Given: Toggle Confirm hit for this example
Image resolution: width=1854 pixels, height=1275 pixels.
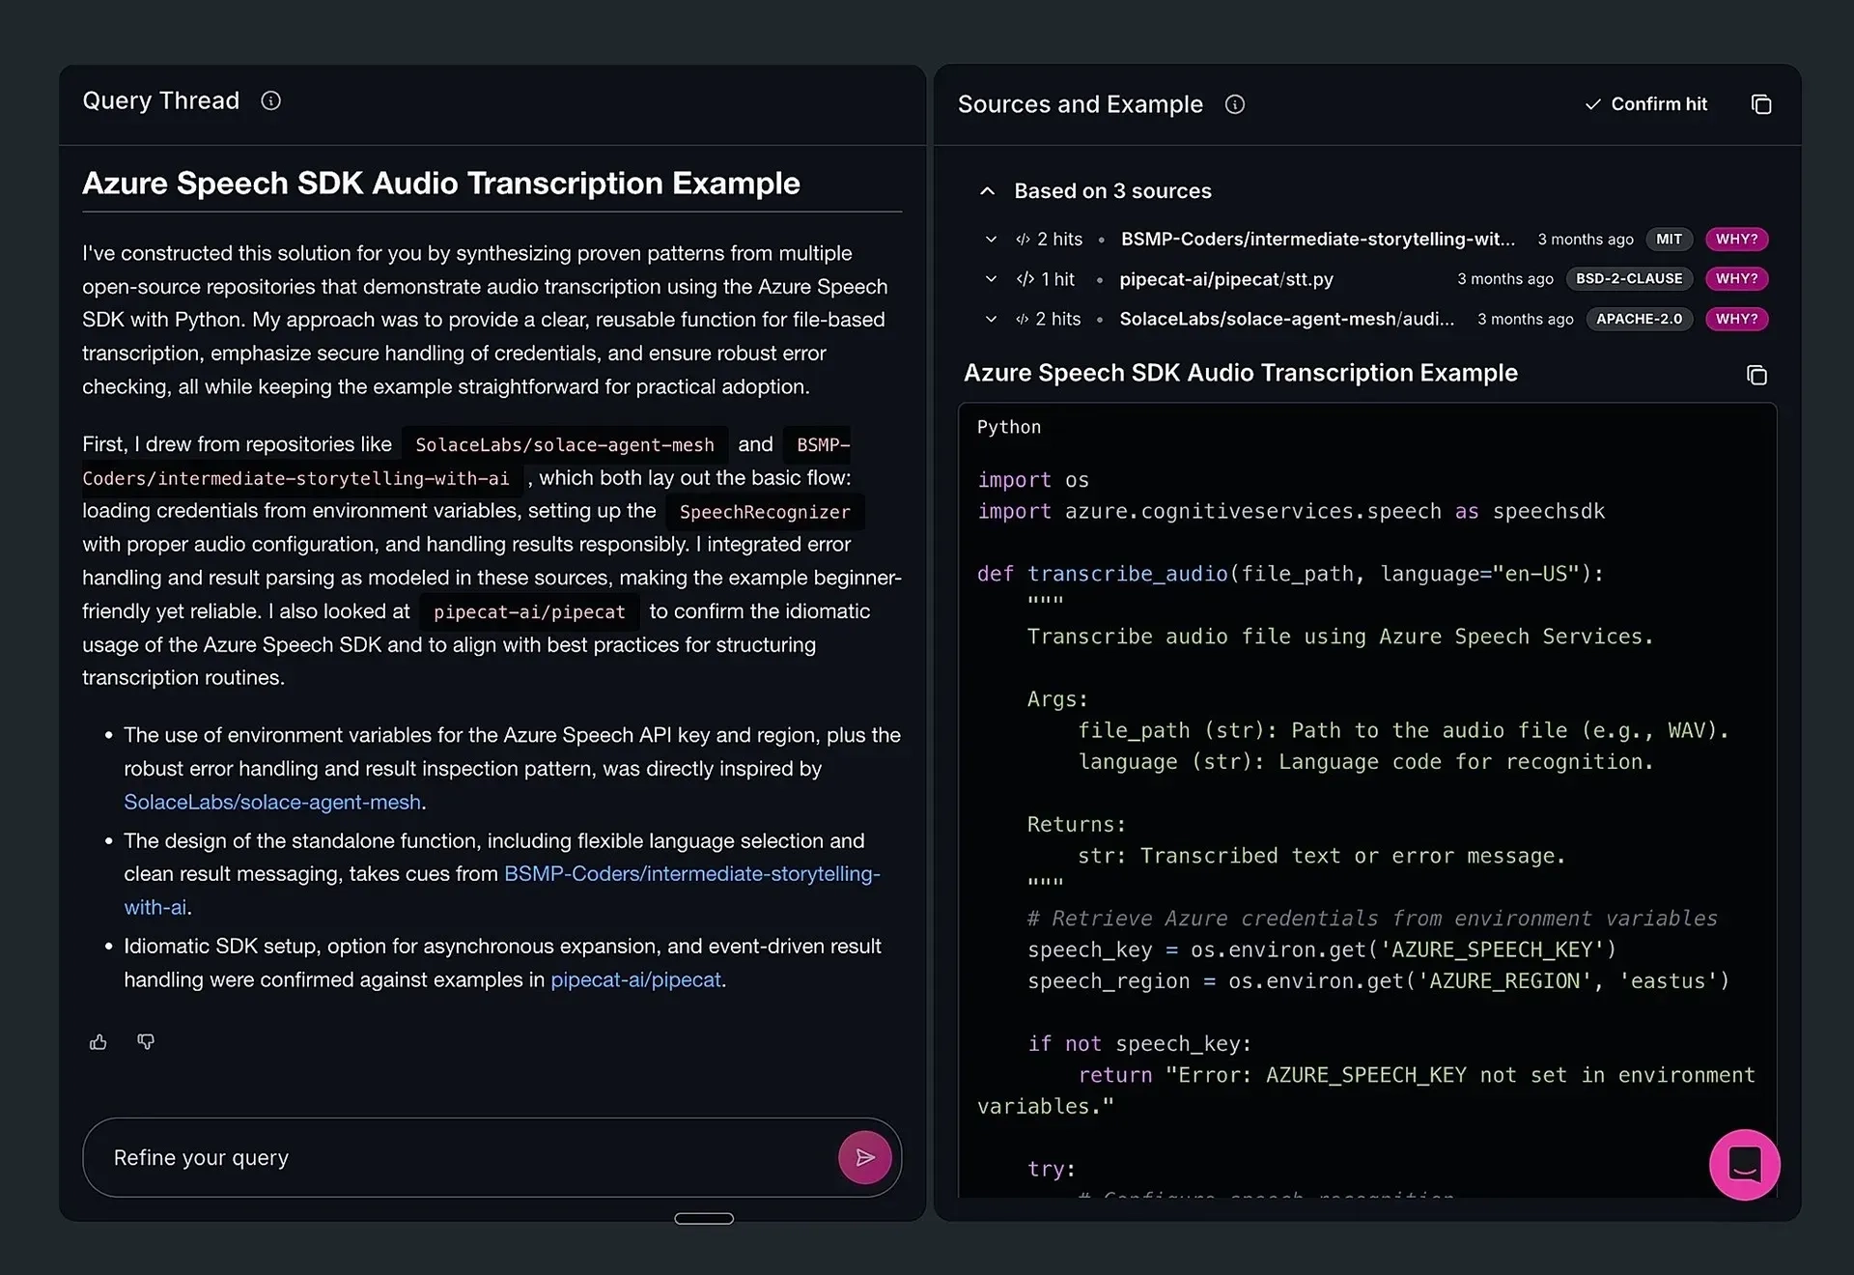Looking at the screenshot, I should (x=1645, y=103).
